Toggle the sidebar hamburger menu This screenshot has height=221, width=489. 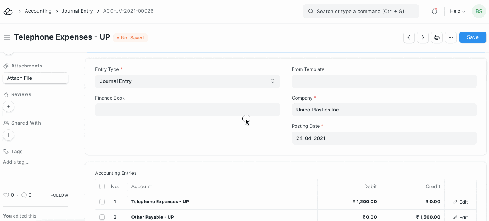pyautogui.click(x=7, y=37)
